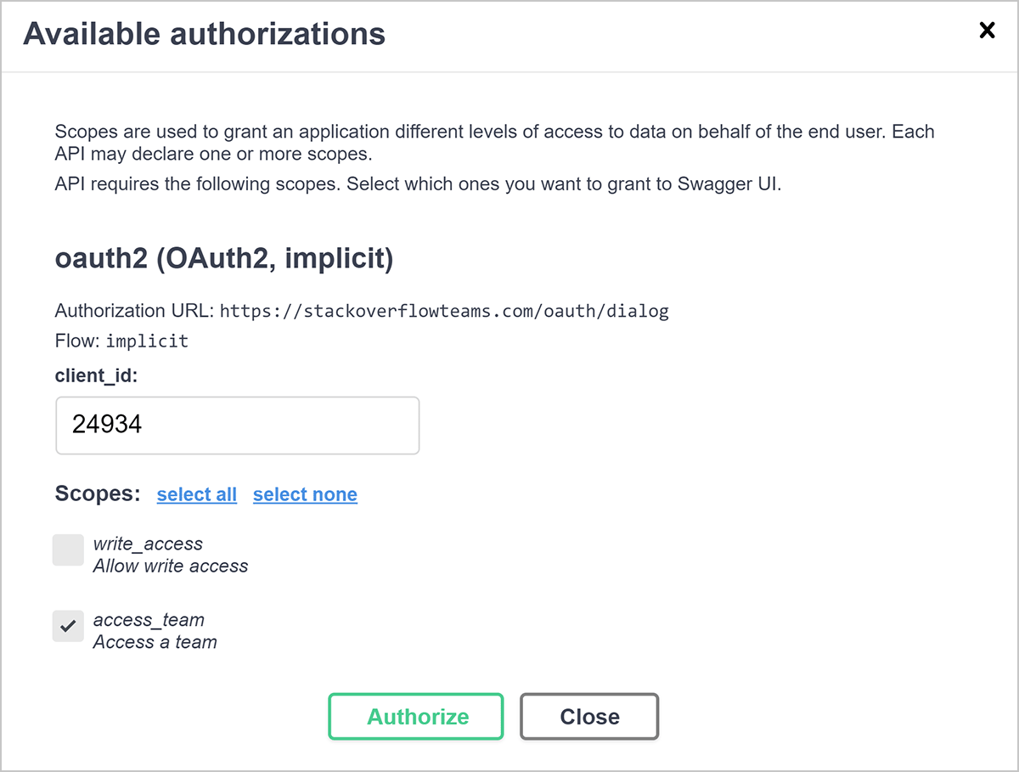Click the "Allow write access" description text
This screenshot has width=1019, height=772.
[x=171, y=566]
